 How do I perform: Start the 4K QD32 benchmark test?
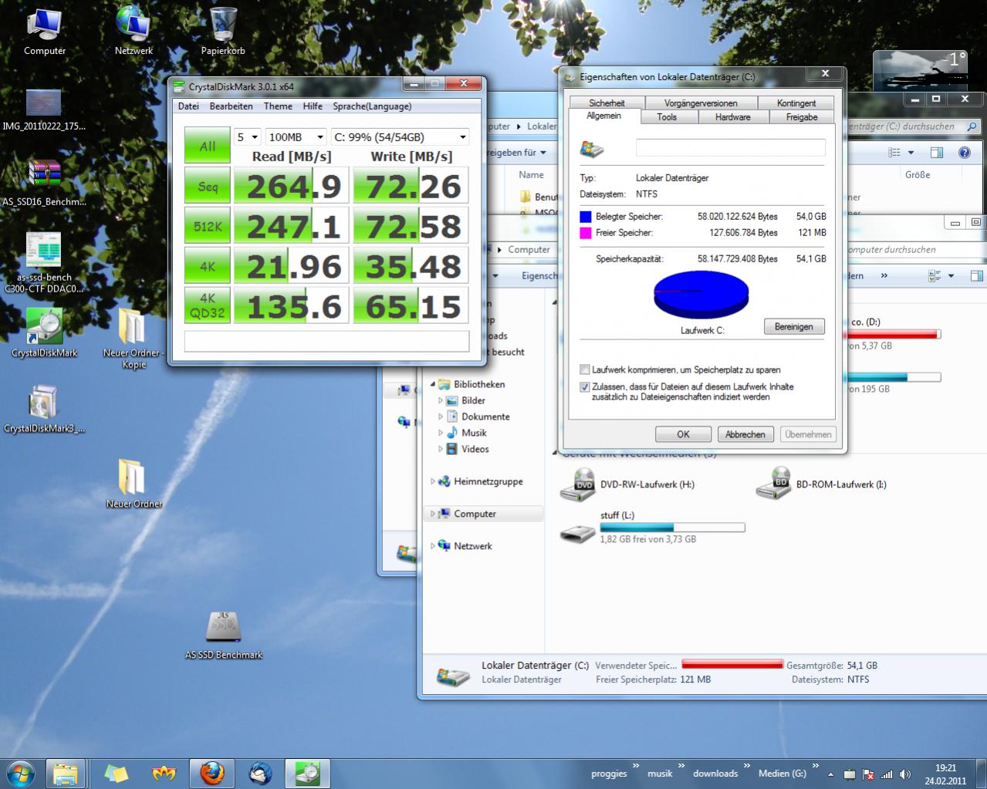point(208,305)
